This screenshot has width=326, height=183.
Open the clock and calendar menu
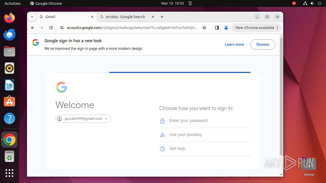172,3
